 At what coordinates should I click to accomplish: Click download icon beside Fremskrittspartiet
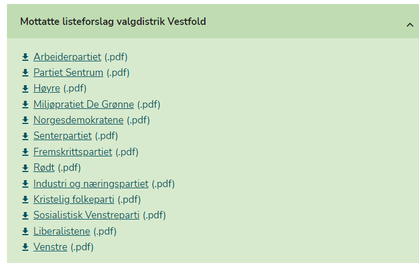25,152
